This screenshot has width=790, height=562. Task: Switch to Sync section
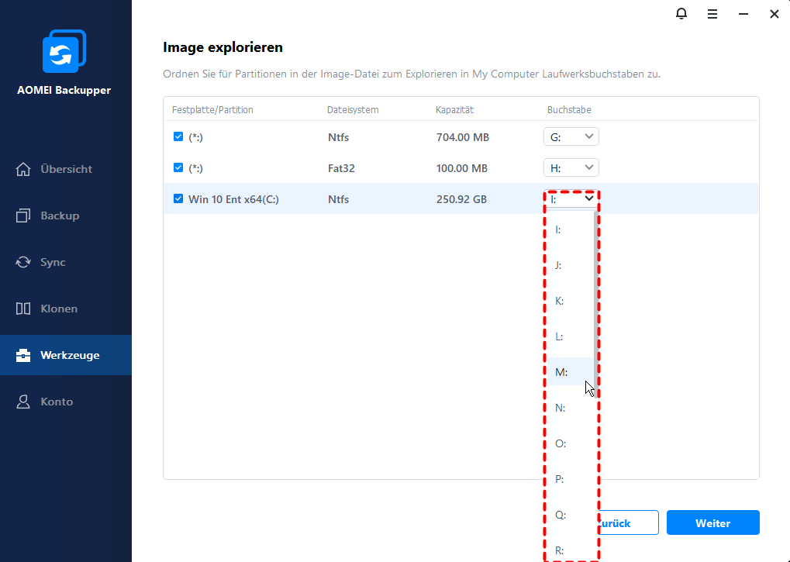[x=66, y=262]
